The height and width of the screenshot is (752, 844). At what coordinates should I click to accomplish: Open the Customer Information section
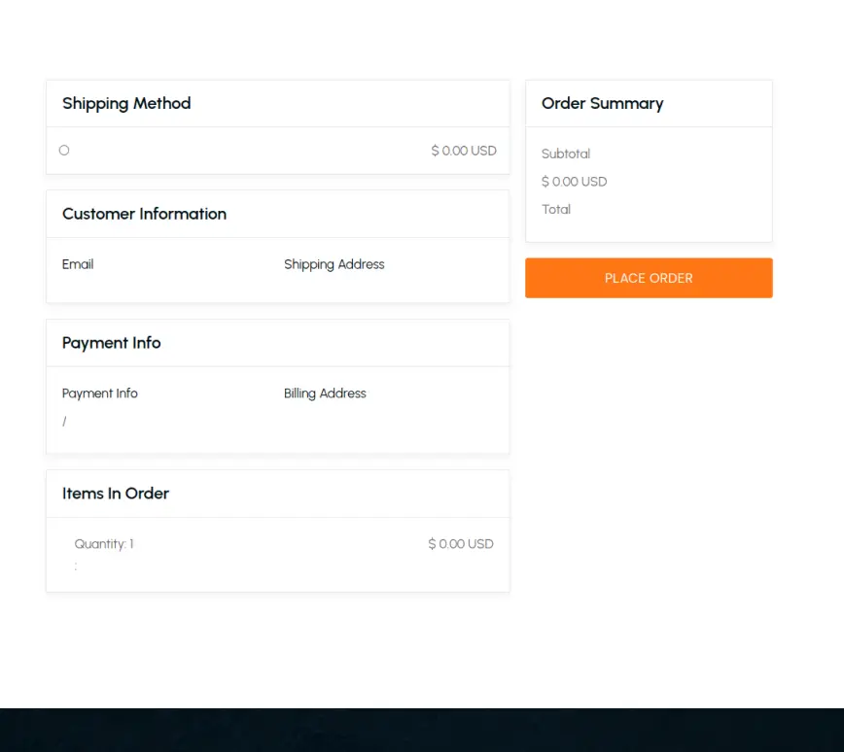[144, 214]
